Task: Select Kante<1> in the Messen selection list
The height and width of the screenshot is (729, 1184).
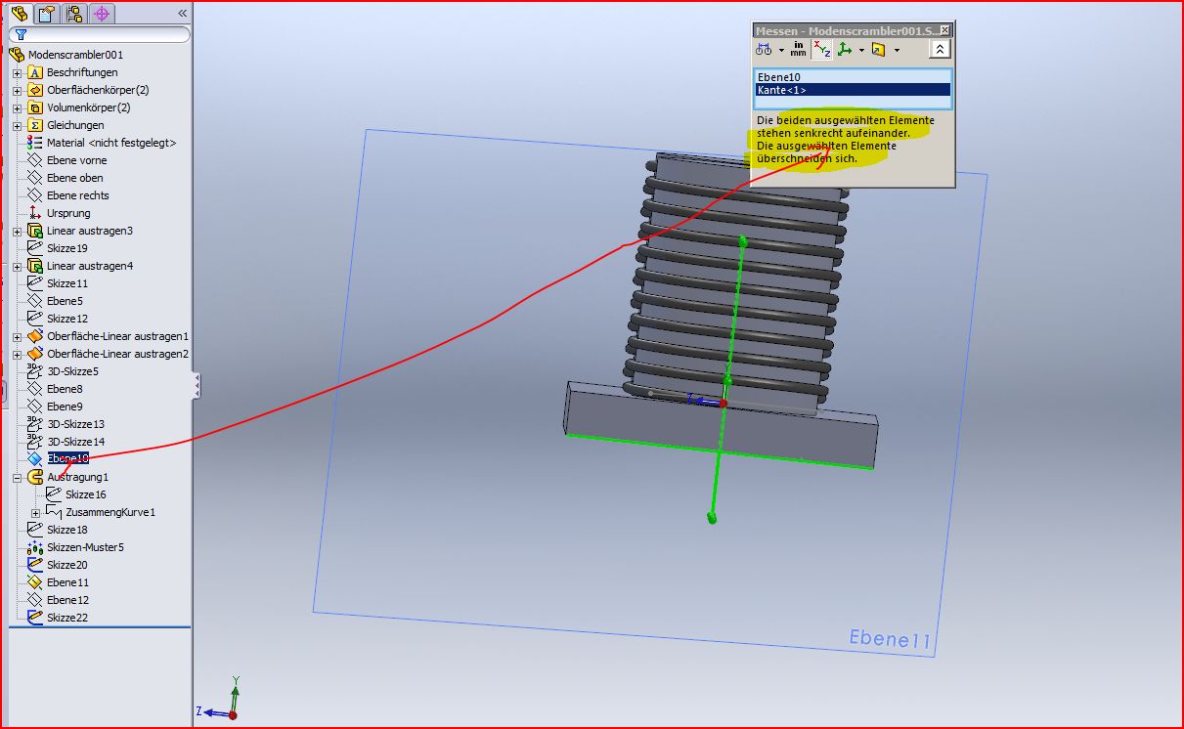Action: point(853,90)
